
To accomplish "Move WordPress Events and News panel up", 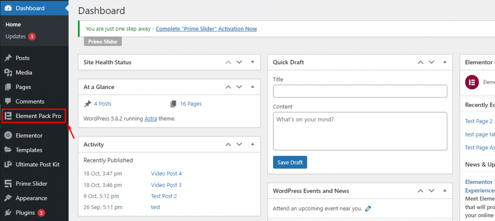I will pyautogui.click(x=420, y=191).
